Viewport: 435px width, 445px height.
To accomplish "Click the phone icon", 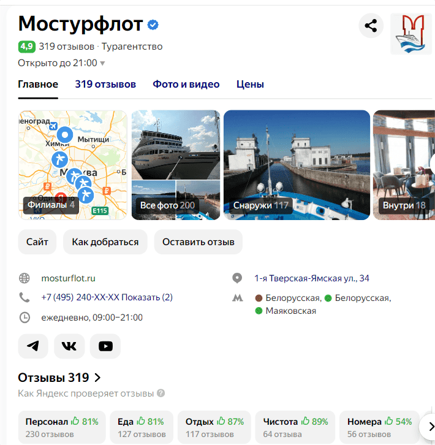I will 25,297.
